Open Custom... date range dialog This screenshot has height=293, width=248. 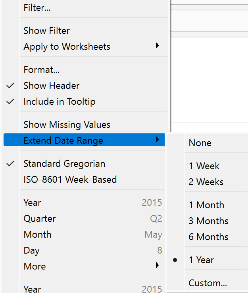(x=208, y=283)
